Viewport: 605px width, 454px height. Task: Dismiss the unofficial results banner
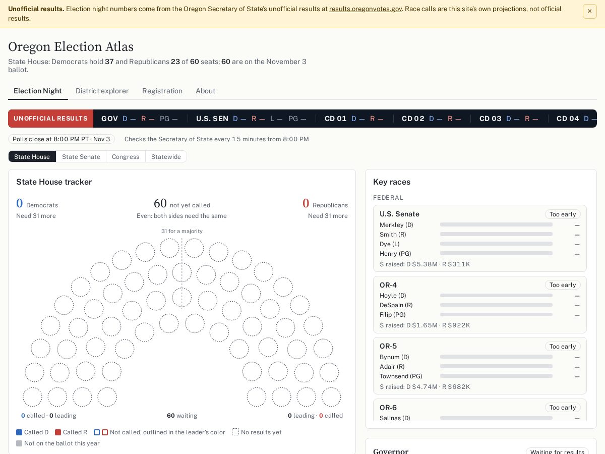pos(589,11)
